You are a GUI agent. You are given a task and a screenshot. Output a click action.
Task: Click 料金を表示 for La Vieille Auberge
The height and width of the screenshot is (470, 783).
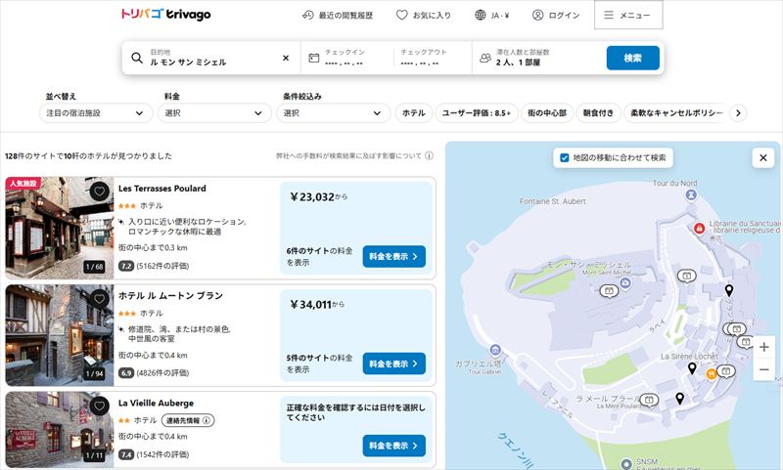pos(394,446)
